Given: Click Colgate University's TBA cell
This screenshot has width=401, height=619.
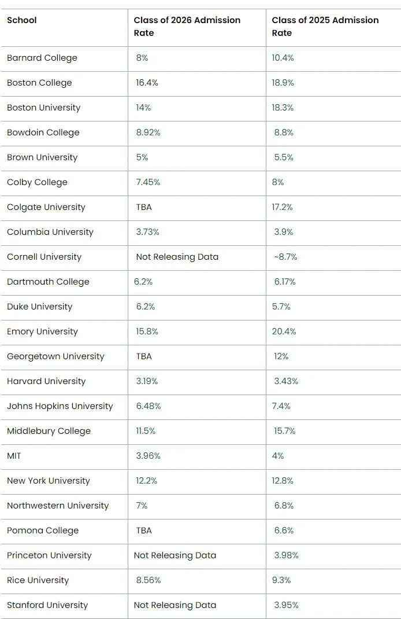Looking at the screenshot, I should [144, 207].
